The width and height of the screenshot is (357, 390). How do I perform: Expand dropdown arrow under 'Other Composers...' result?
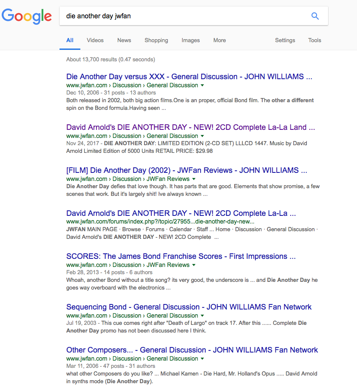point(202,359)
